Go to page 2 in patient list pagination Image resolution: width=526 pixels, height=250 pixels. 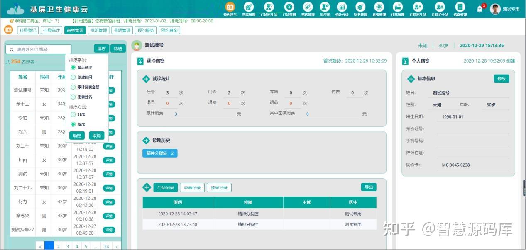click(x=58, y=246)
